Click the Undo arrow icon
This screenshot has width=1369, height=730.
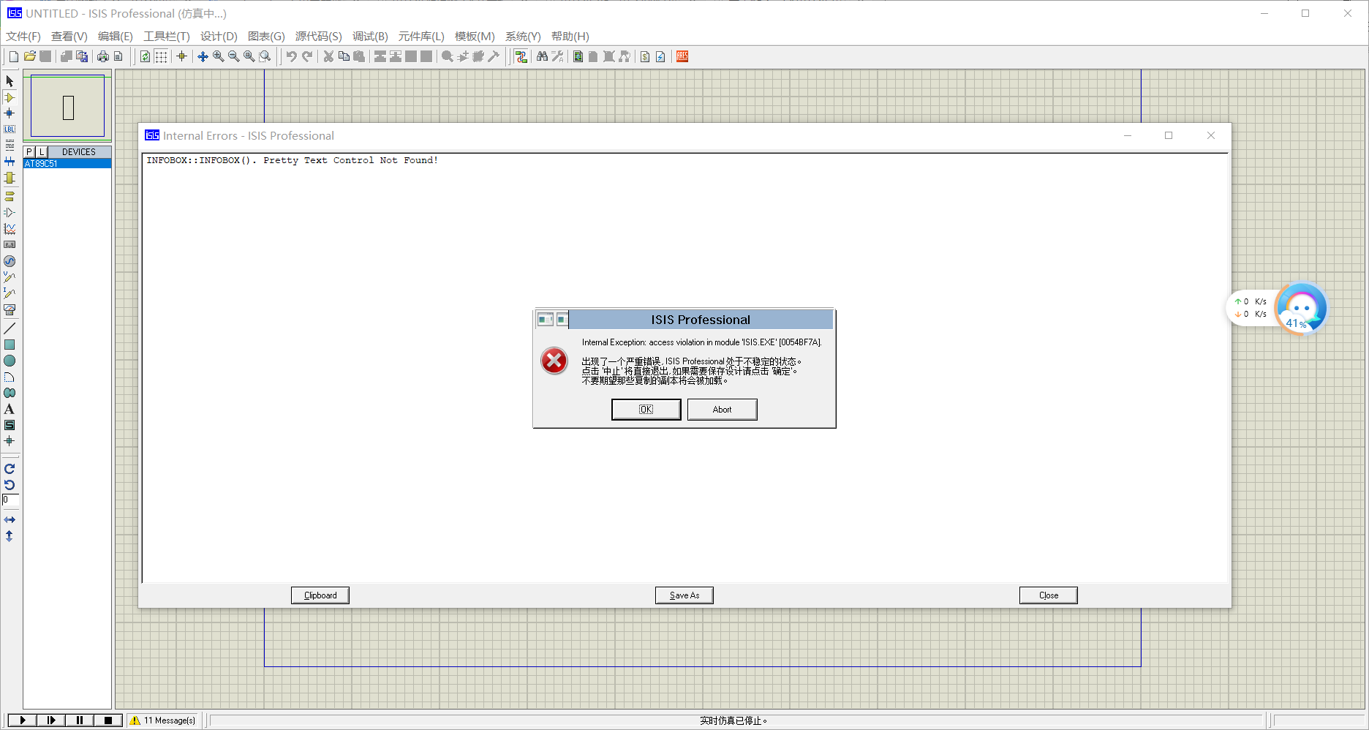click(x=292, y=56)
